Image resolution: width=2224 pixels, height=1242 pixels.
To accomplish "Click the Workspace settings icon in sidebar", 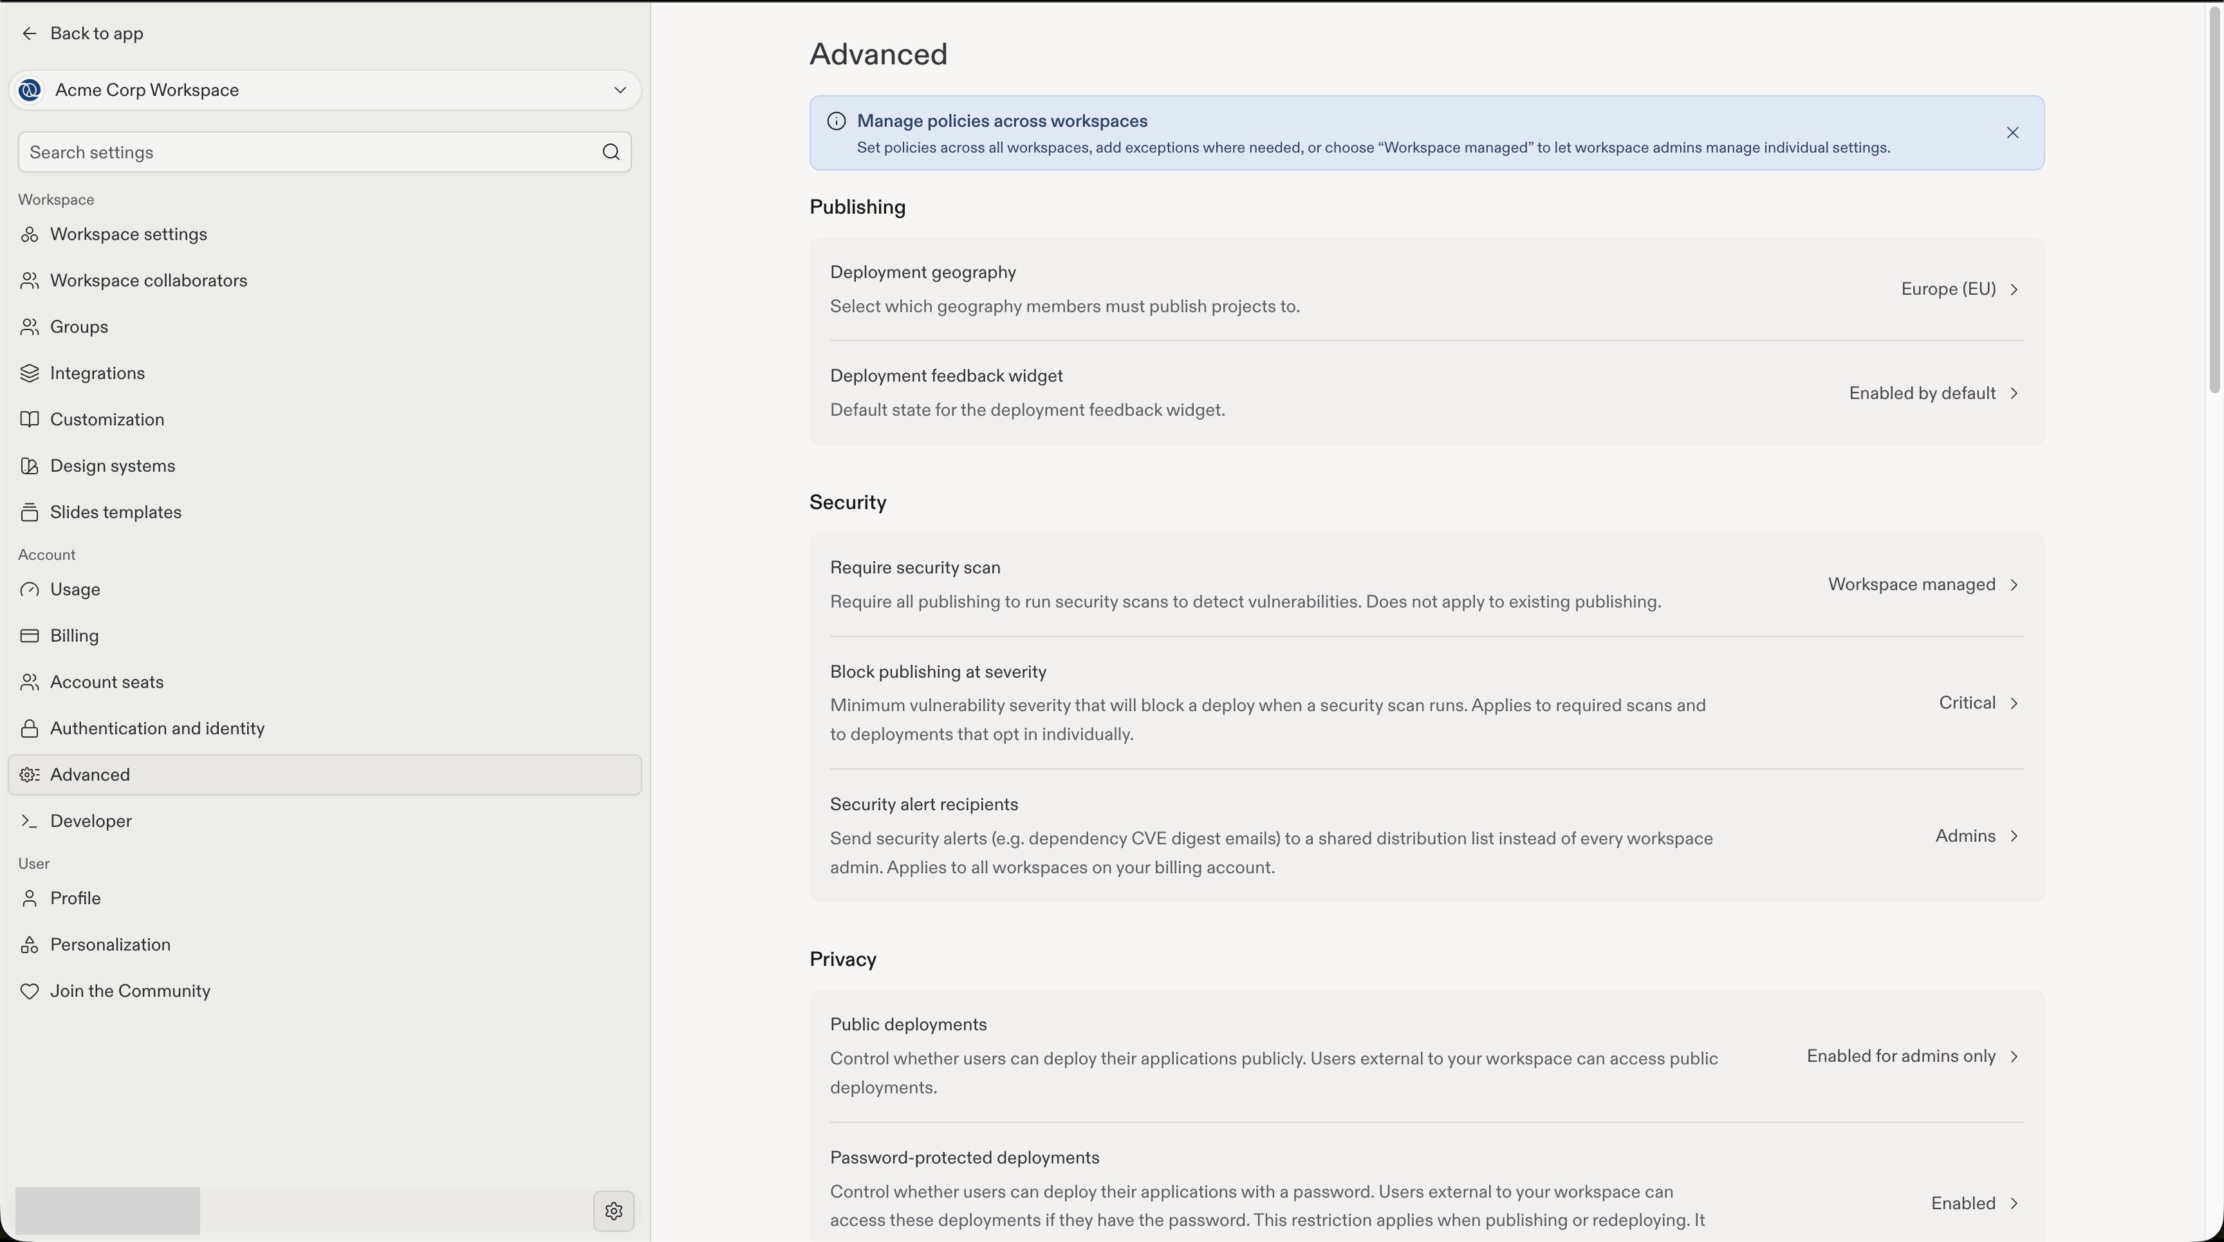I will click(30, 235).
